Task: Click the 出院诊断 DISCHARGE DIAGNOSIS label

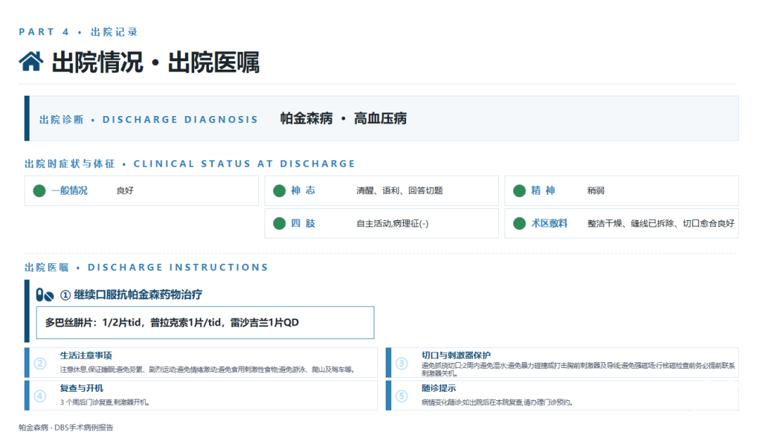Action: coord(148,120)
